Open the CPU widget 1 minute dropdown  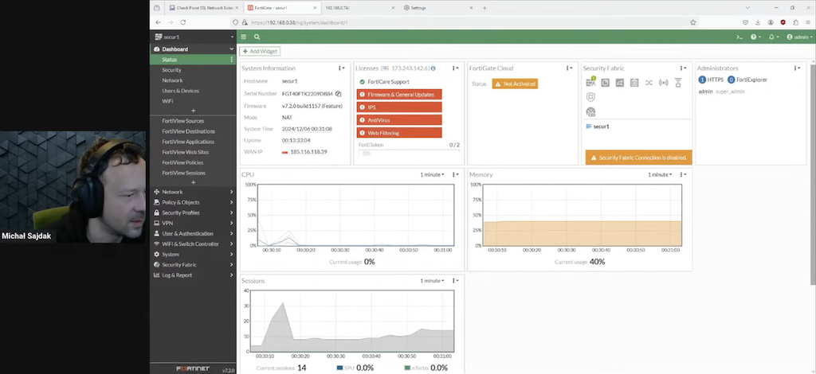[x=433, y=174]
